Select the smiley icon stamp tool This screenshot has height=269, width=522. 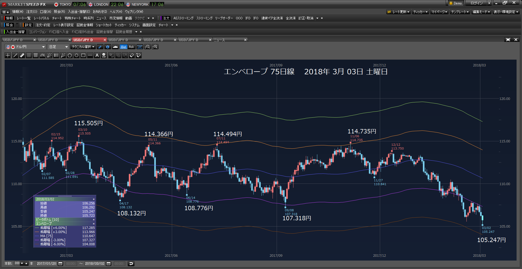tap(104, 56)
